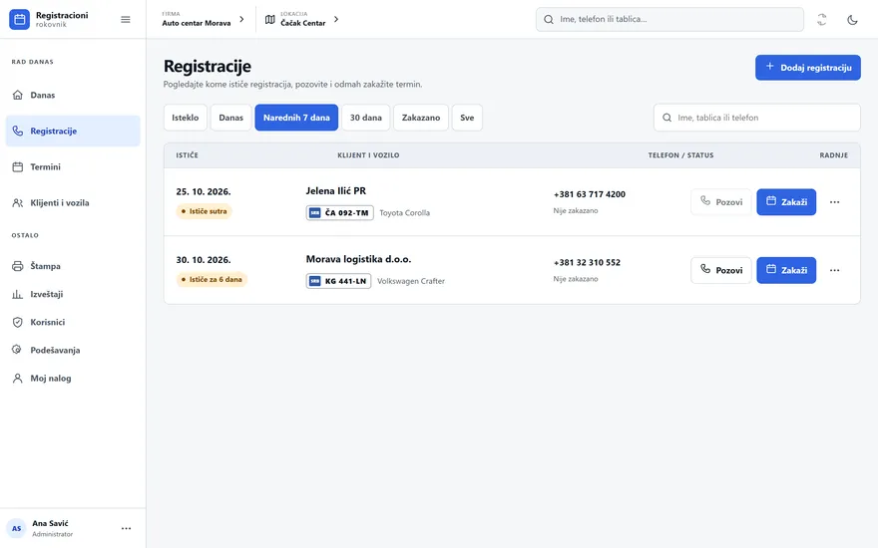
Task: Focus the top global search field
Action: (669, 19)
